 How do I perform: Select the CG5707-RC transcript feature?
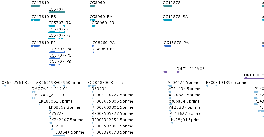pos(56,32)
